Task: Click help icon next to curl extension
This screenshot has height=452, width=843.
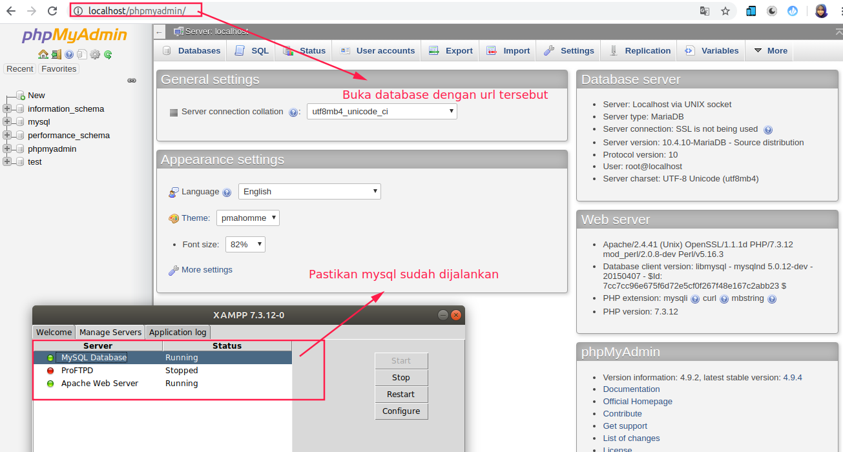Action: (724, 299)
